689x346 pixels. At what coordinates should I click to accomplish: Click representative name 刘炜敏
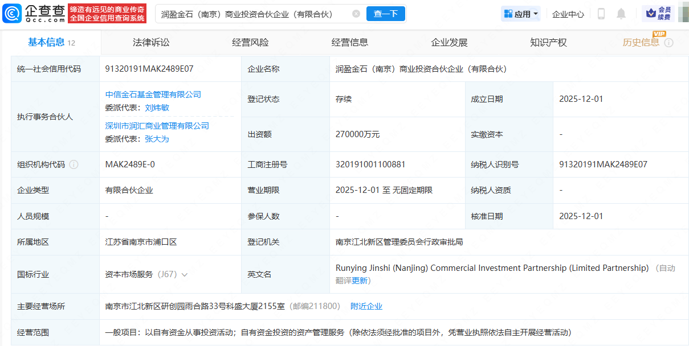point(157,108)
